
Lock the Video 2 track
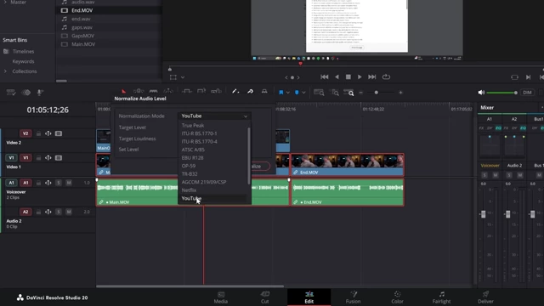(38, 133)
